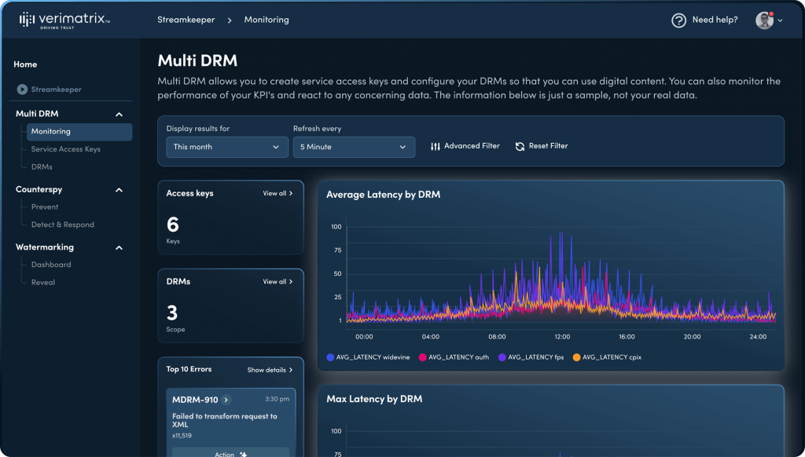Click the x11,519 error count
This screenshot has height=457, width=805.
click(182, 436)
